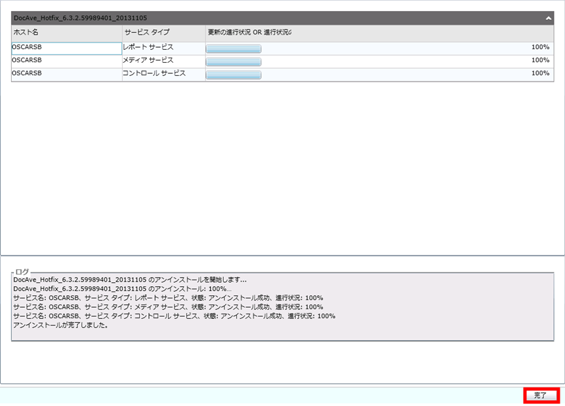Click 100% value in メディア サービス row

point(541,60)
